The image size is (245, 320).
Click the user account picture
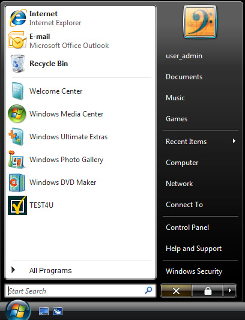coord(200,22)
